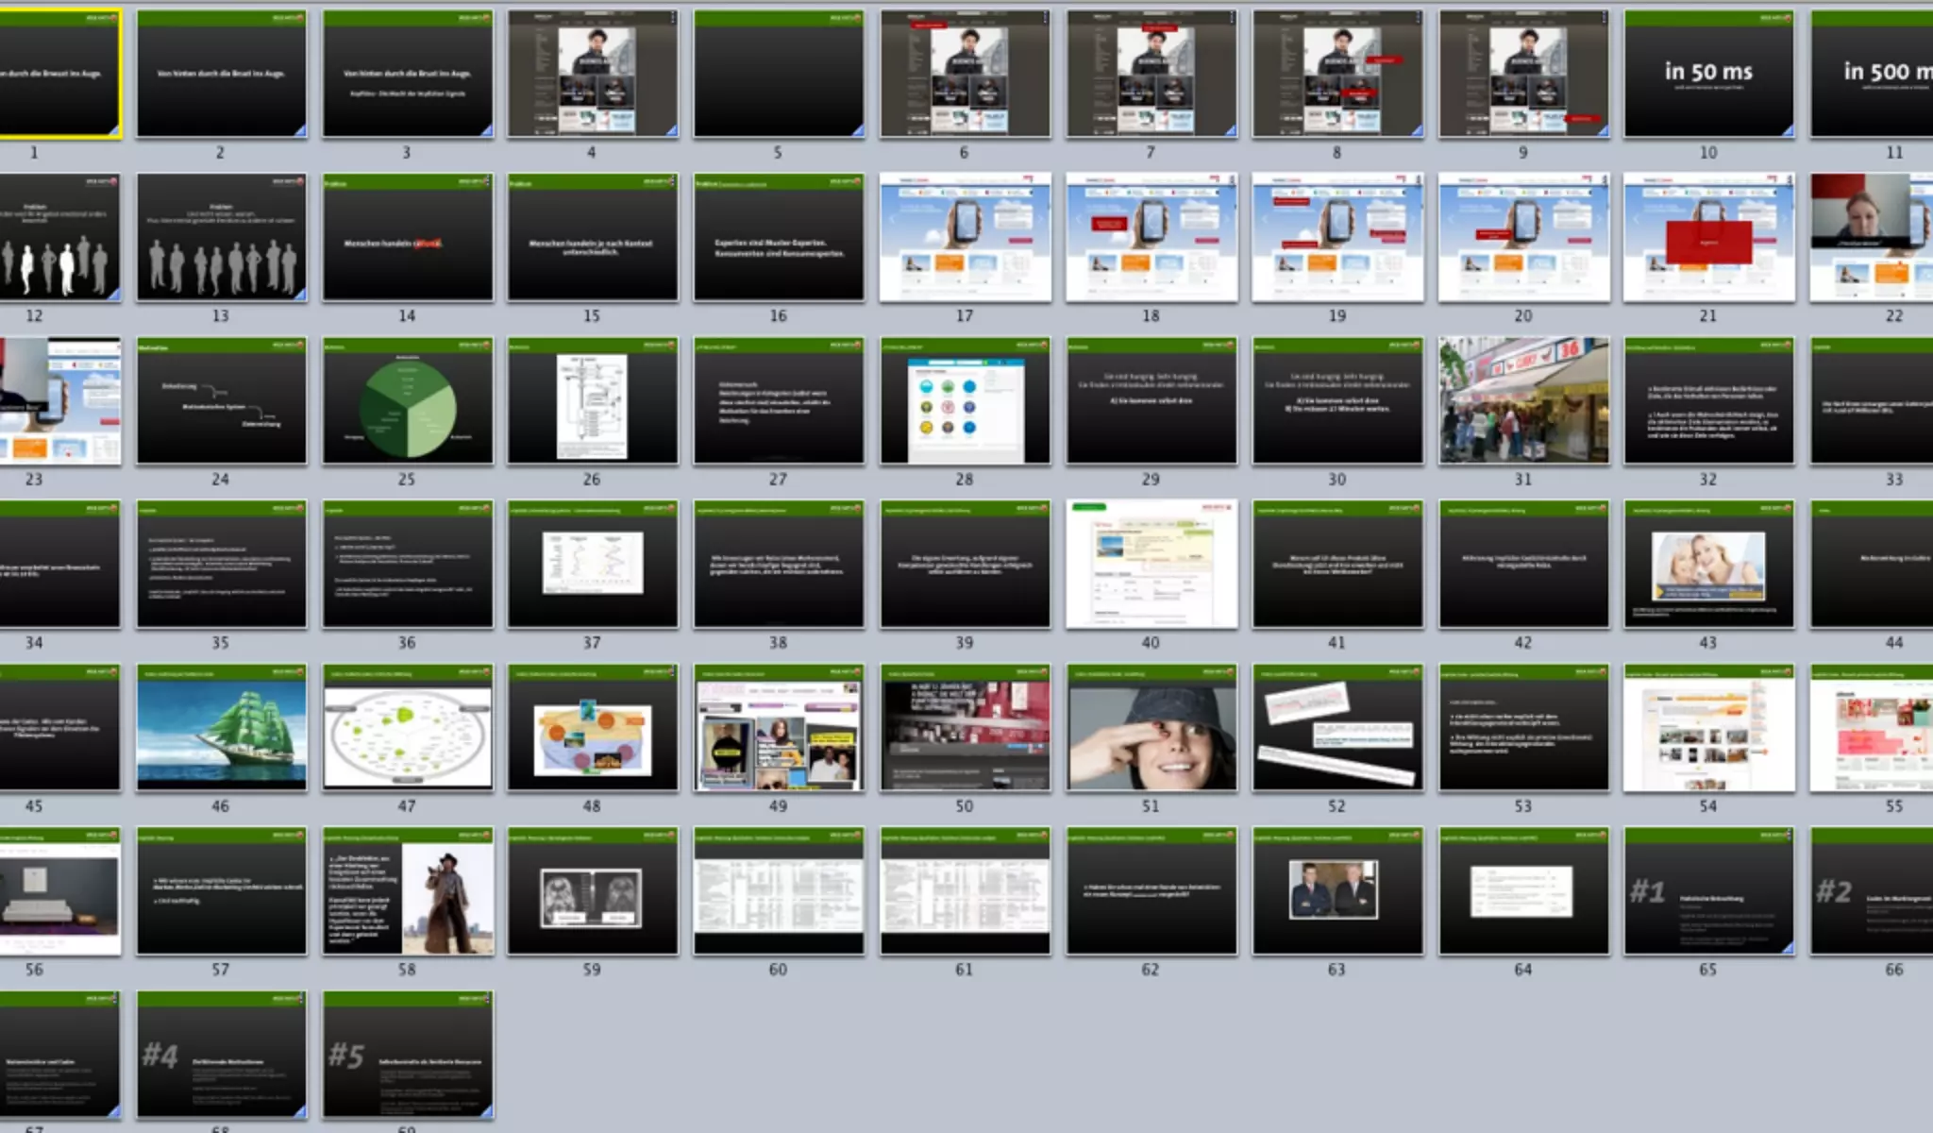The image size is (1933, 1133).
Task: Select slide 40 white booking page screenshot
Action: pos(1151,565)
